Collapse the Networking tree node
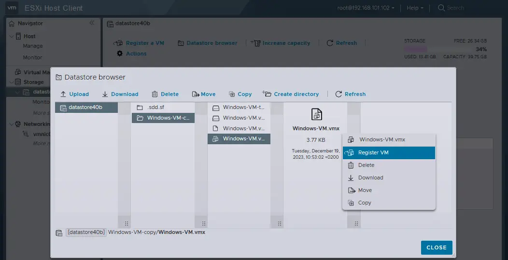Viewport: 508px width, 260px height. point(11,124)
